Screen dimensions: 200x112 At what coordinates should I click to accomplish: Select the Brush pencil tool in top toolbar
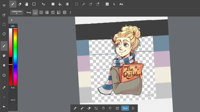point(13,4)
